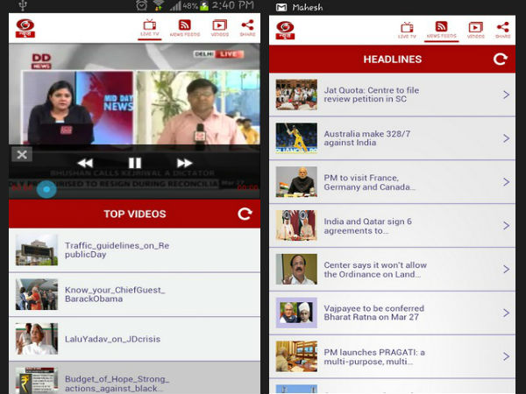526x394 pixels.
Task: Tap Share icon in left screen
Action: (x=247, y=28)
